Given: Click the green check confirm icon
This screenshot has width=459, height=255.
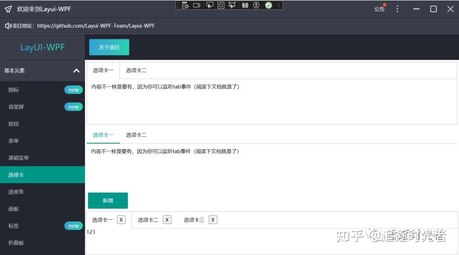Looking at the screenshot, I should pyautogui.click(x=269, y=6).
